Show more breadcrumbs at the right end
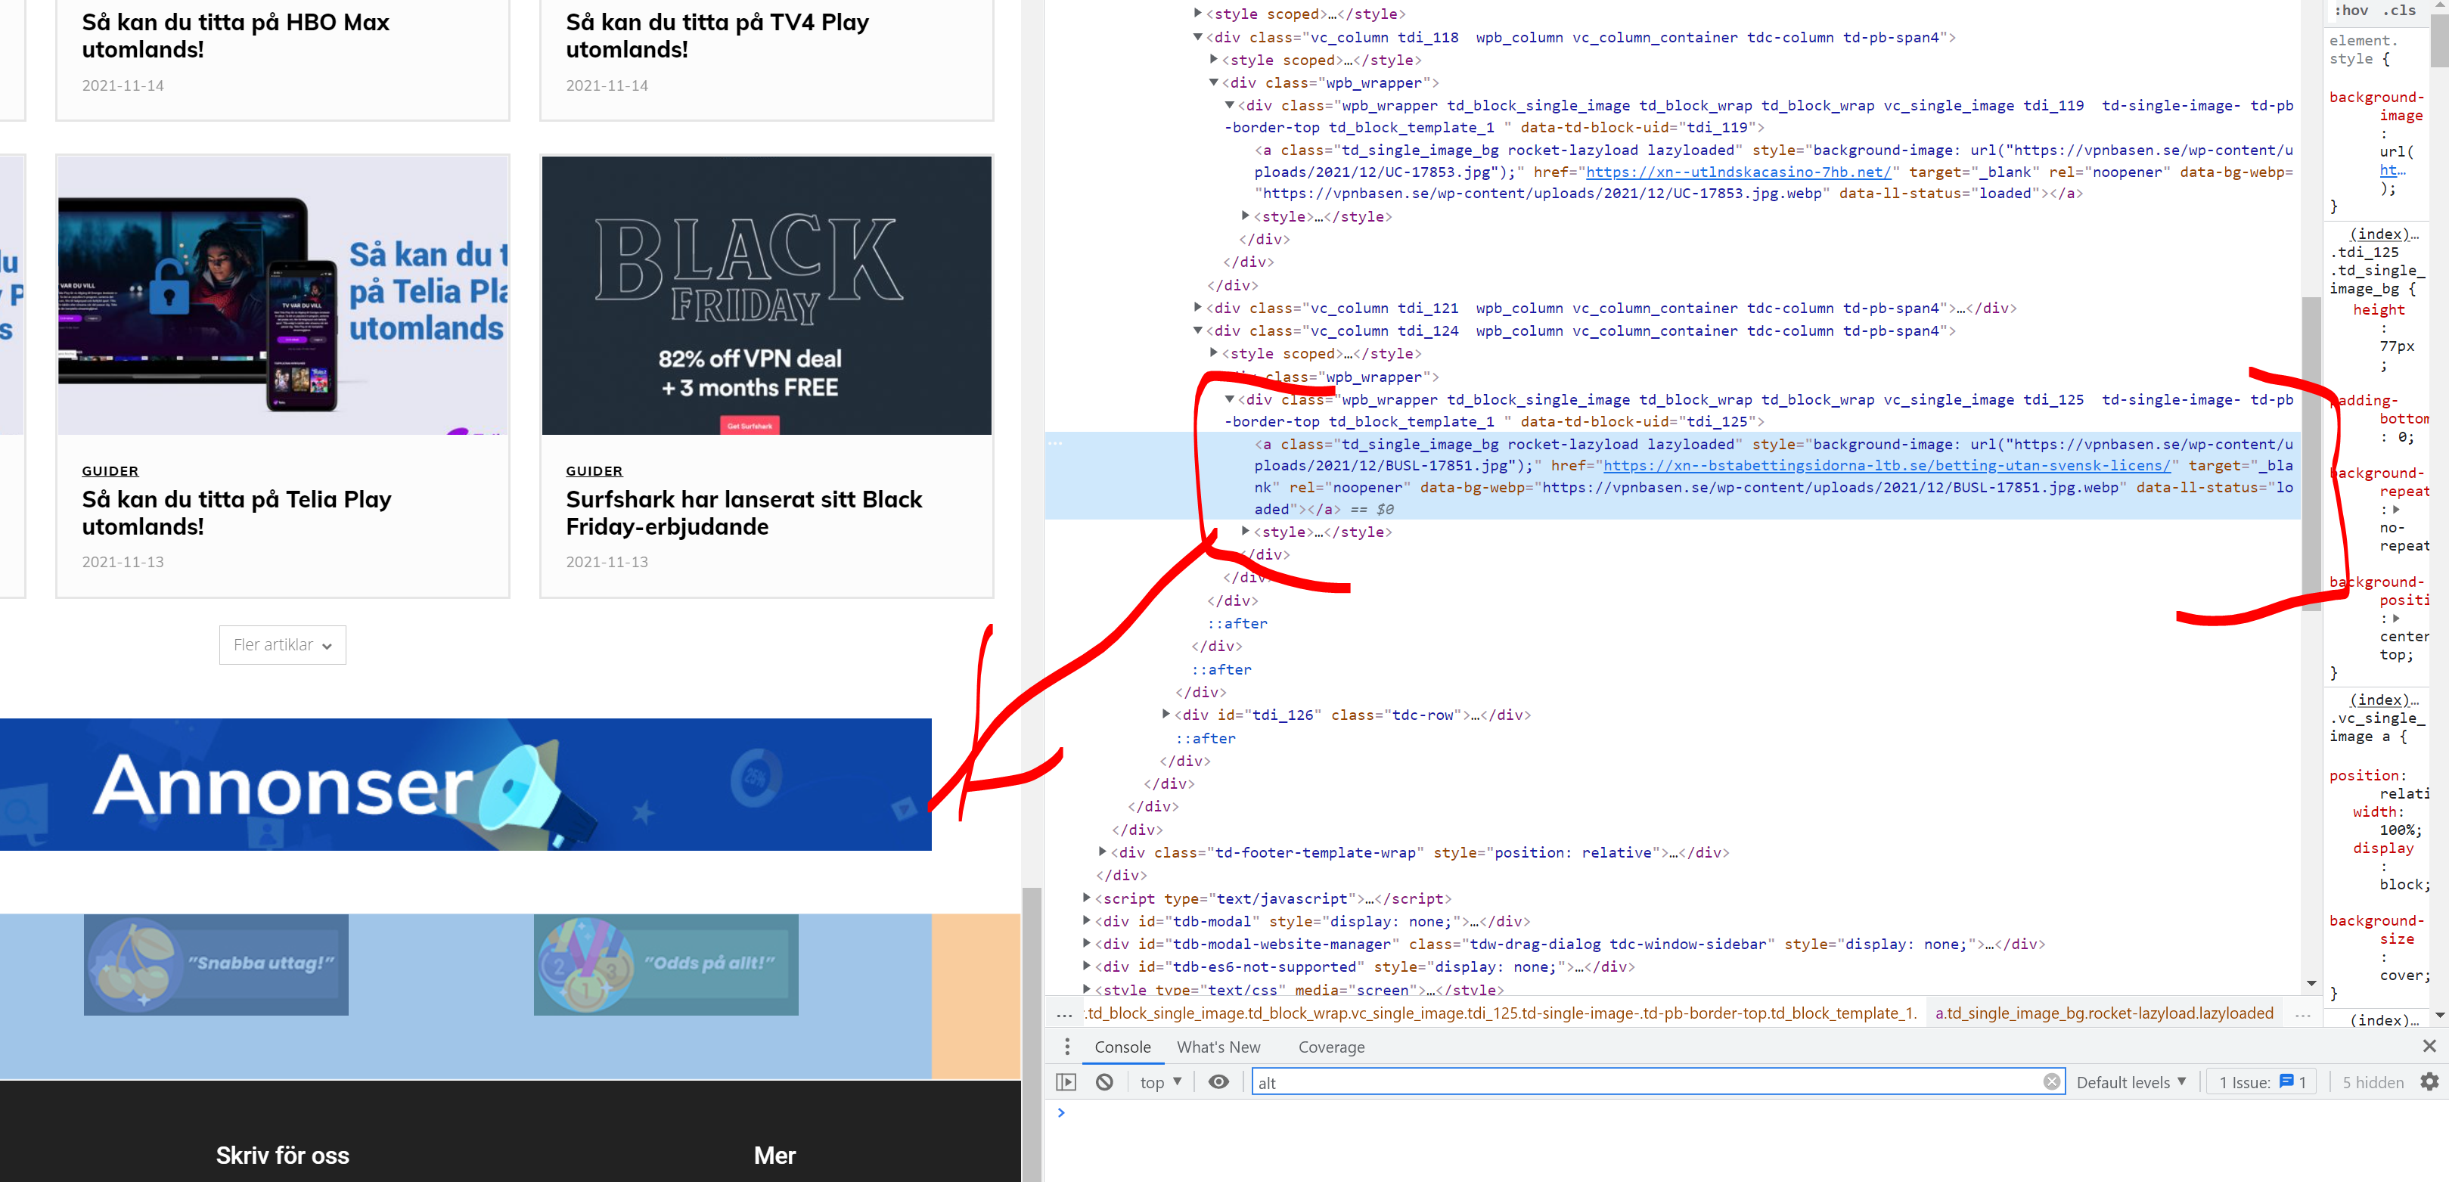The width and height of the screenshot is (2449, 1182). coord(2302,1013)
